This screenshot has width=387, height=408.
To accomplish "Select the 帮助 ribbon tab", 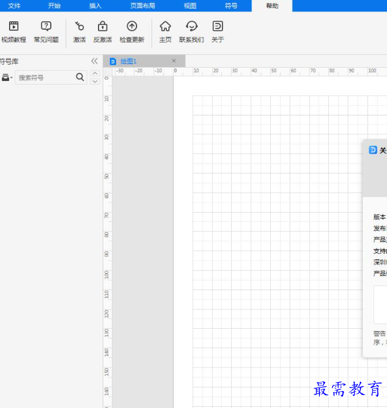I will pyautogui.click(x=272, y=5).
